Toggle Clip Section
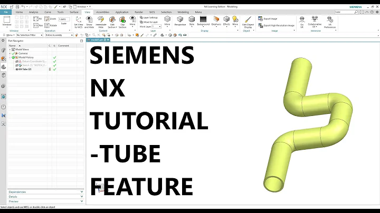The height and width of the screenshot is (213, 380). (122, 22)
